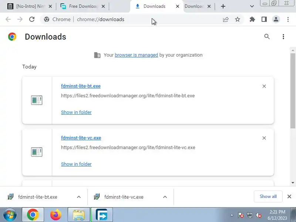This screenshot has width=296, height=222.
Task: Click the Chrome site info icon
Action: click(x=47, y=19)
